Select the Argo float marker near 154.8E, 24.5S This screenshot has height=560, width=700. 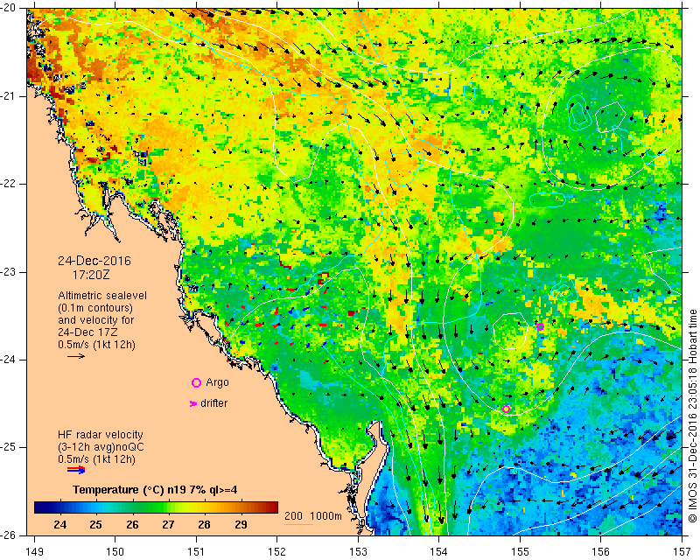(x=507, y=409)
